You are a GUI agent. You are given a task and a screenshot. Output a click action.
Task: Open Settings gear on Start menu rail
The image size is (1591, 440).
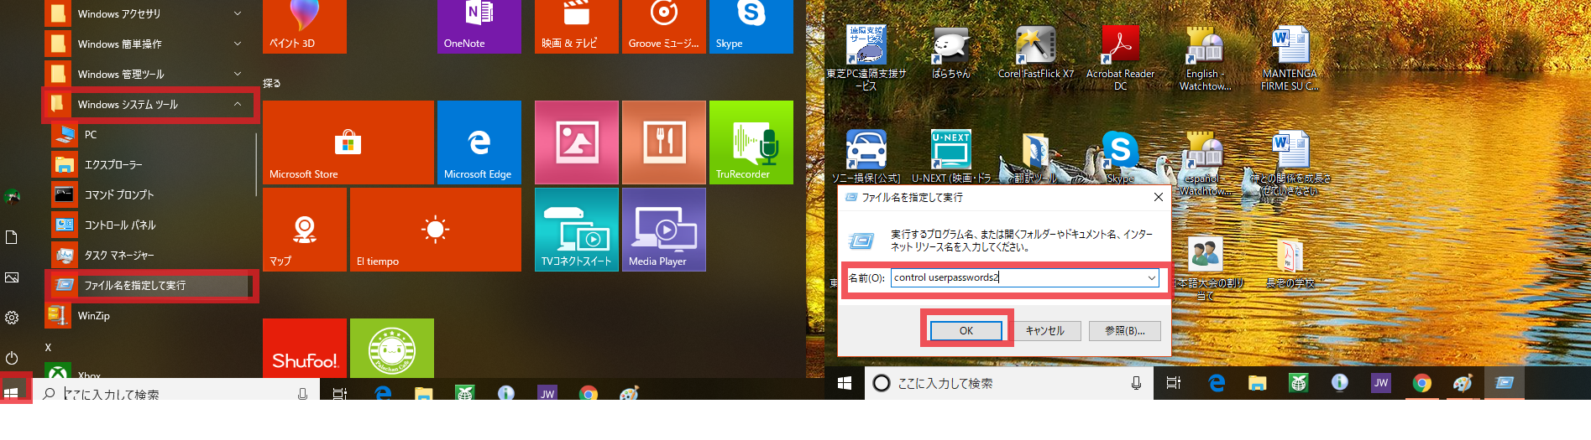(x=12, y=318)
